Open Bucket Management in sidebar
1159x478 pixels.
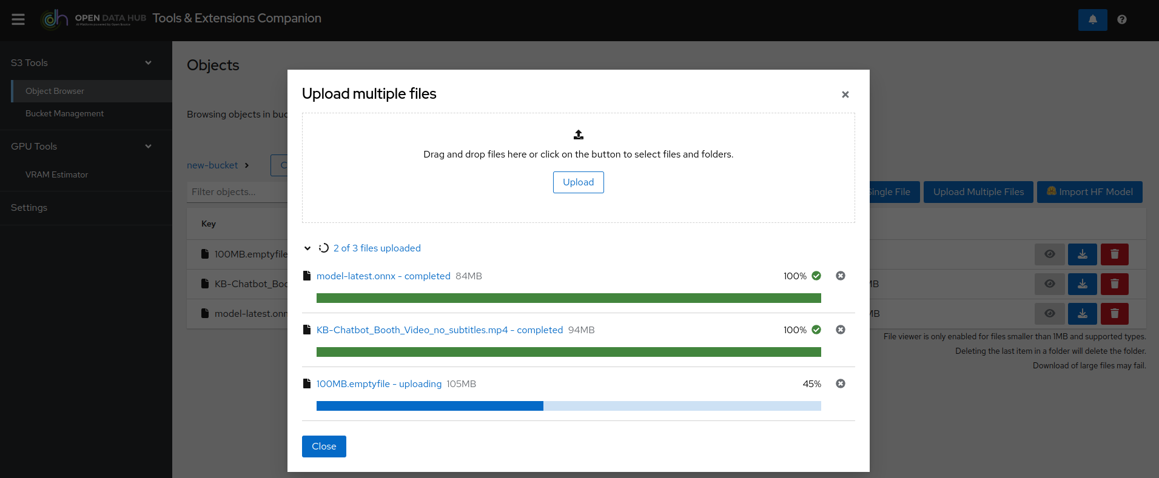tap(64, 113)
